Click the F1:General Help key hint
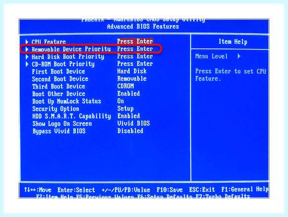288x217 pixels. (245, 190)
